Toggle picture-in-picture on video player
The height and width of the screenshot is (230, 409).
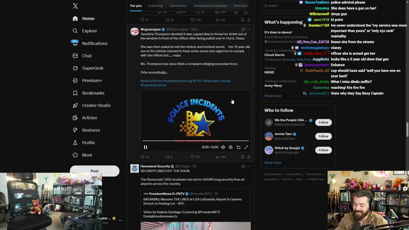coord(238,147)
